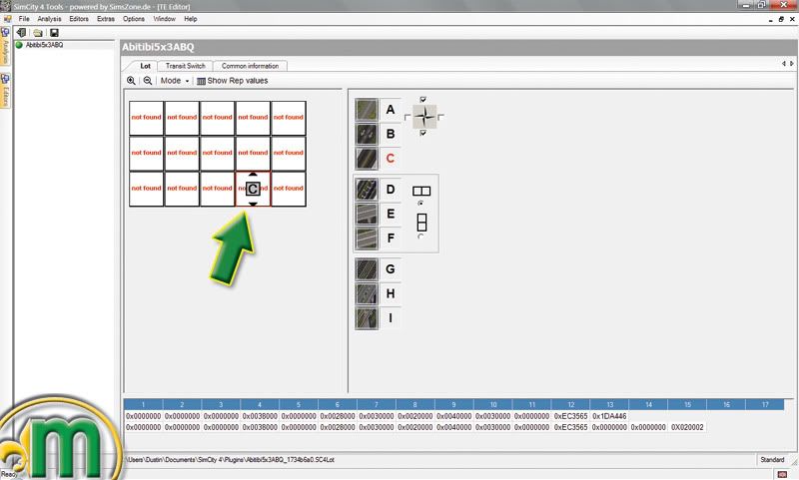Select transit tile thumbnail D

coord(367,189)
